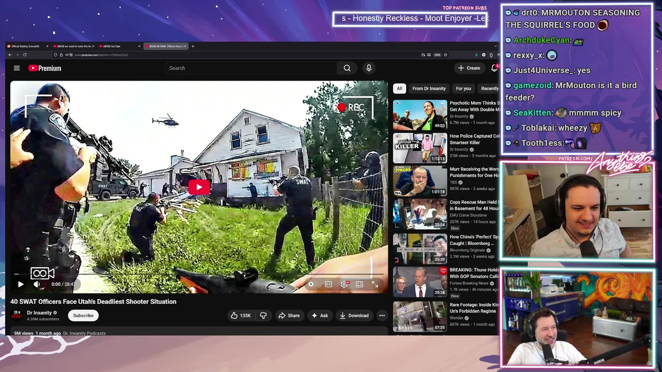Viewport: 662px width, 372px height.
Task: Enter fullscreen from the player controls
Action: point(375,284)
